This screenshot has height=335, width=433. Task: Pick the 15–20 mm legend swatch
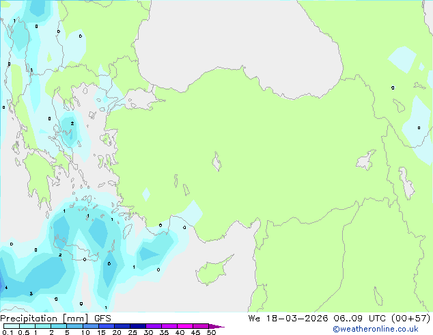tap(107, 326)
